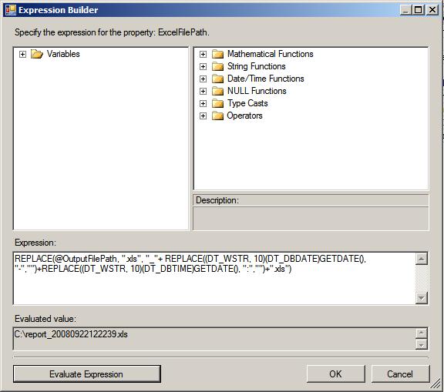
Task: Click the Mathematical Functions folder icon
Action: (217, 54)
